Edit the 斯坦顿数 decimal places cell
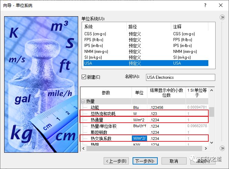Screen dimensions: 229x169 (x=167, y=132)
